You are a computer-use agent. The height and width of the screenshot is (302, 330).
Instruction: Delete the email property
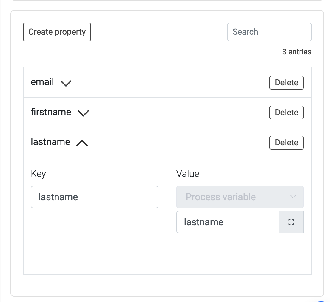click(286, 83)
